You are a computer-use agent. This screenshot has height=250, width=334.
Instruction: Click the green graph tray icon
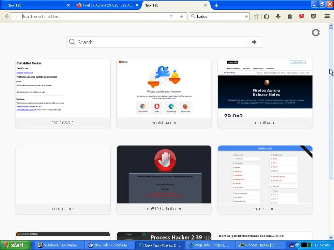(310, 245)
